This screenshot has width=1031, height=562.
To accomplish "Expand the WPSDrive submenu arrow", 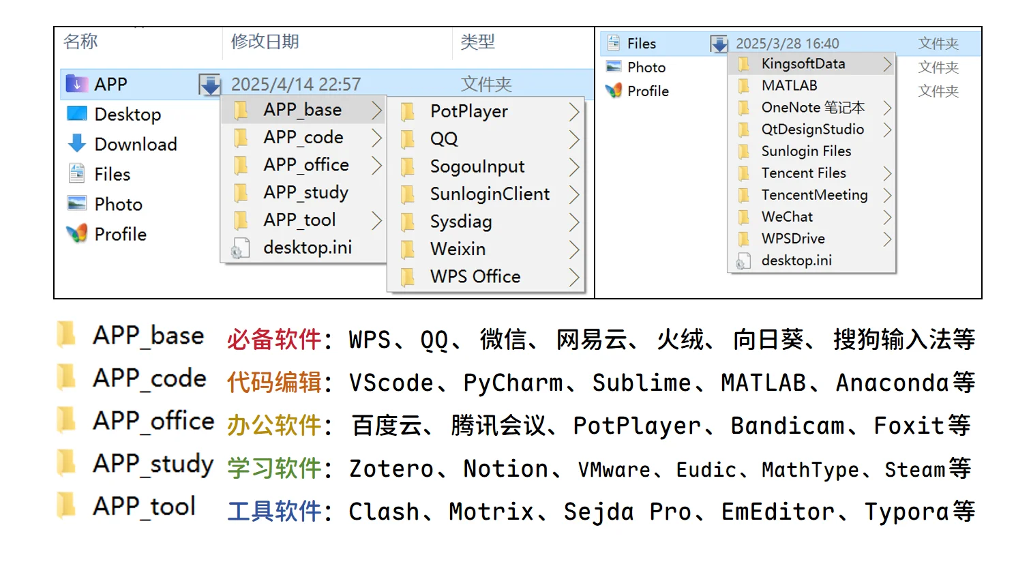I will (887, 239).
